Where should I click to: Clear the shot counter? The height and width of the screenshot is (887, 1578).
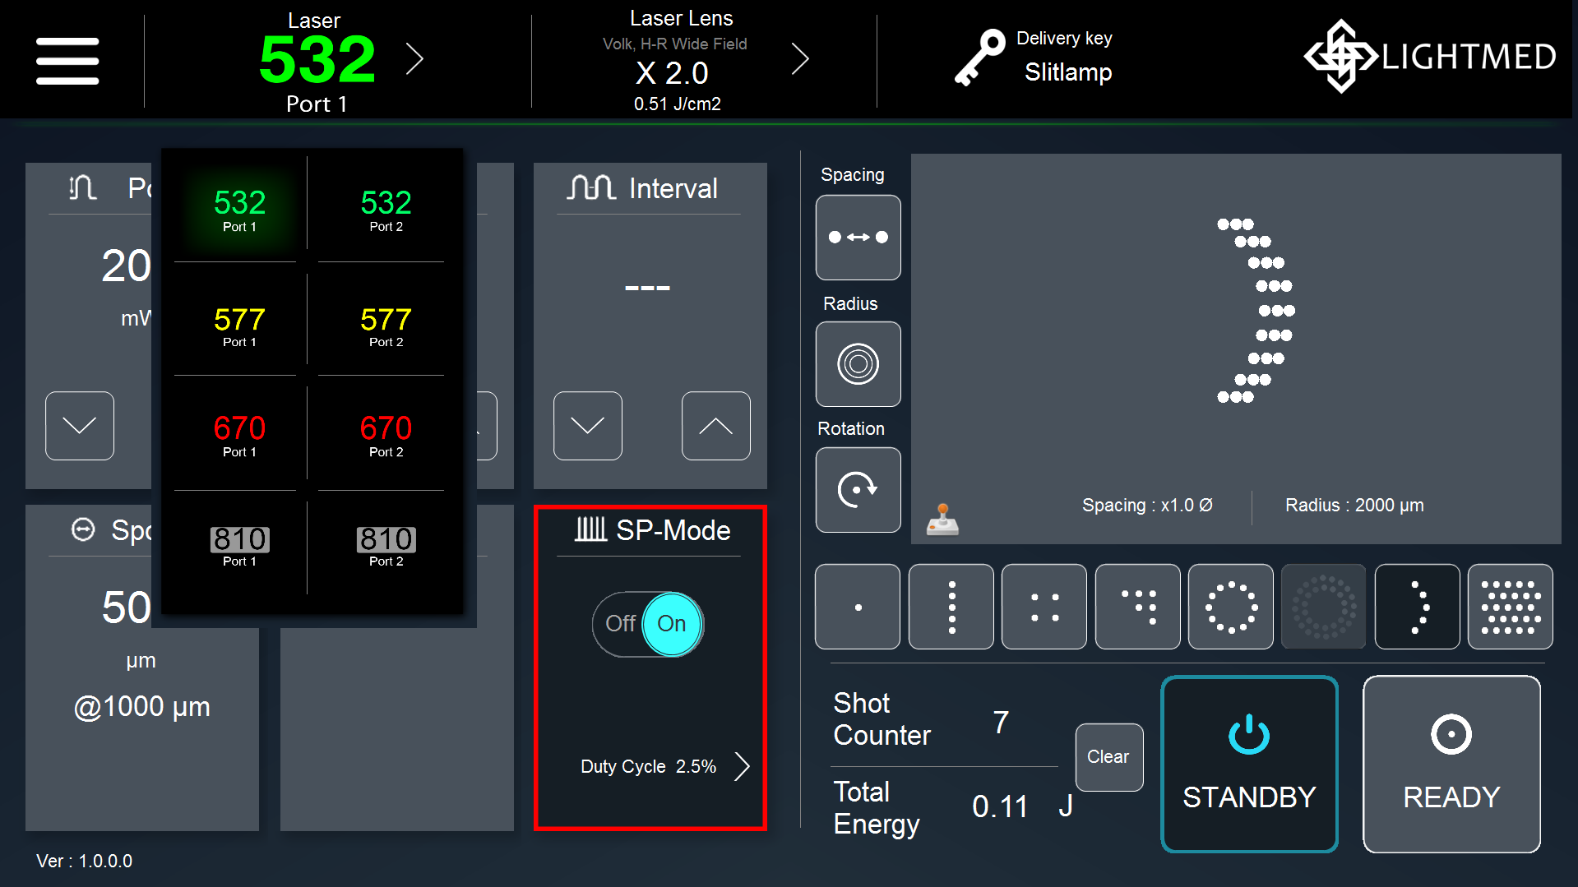[1108, 757]
